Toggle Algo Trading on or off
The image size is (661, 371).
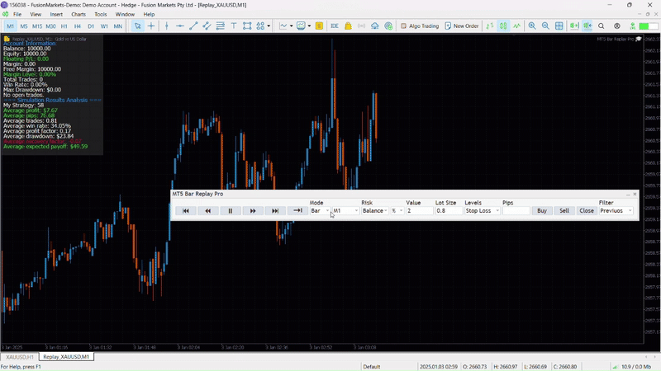tap(420, 26)
